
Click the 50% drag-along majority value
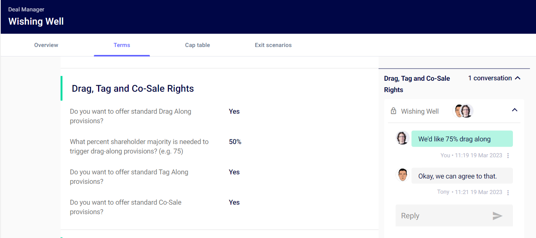coord(235,142)
